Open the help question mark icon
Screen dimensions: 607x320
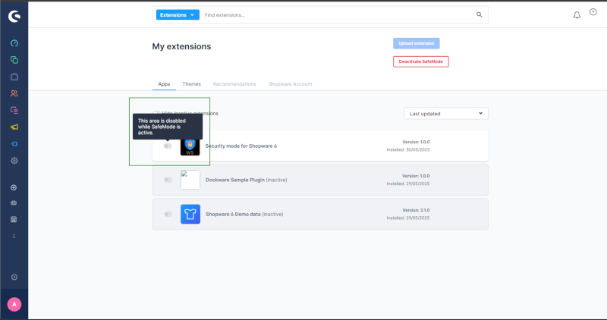(593, 12)
